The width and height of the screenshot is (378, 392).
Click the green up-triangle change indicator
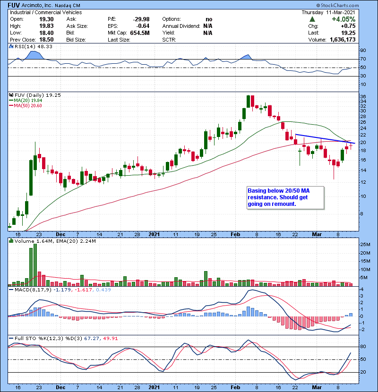click(312, 19)
